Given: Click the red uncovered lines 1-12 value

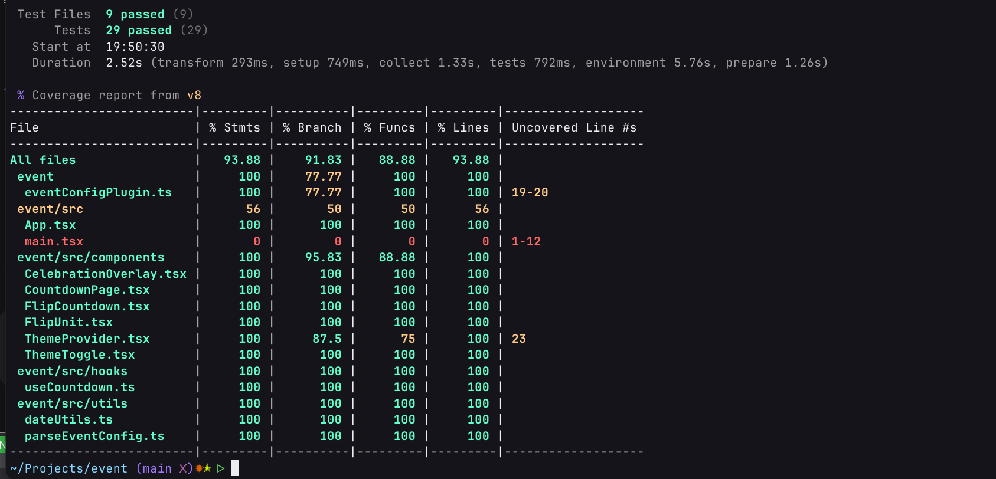Looking at the screenshot, I should [526, 241].
